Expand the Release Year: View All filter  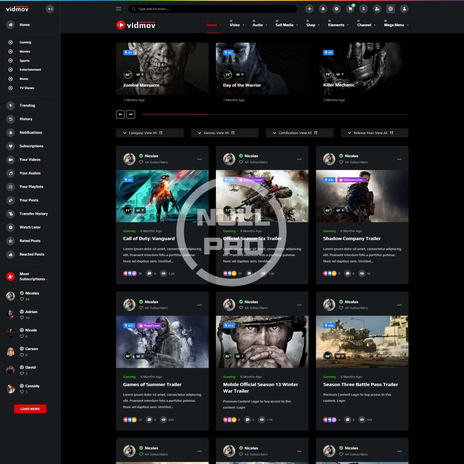point(374,133)
